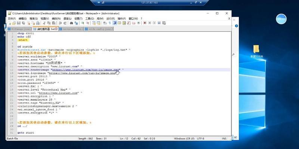Copy selection using toolbar icon
Viewport: 299px width, 149px height.
[x=49, y=23]
